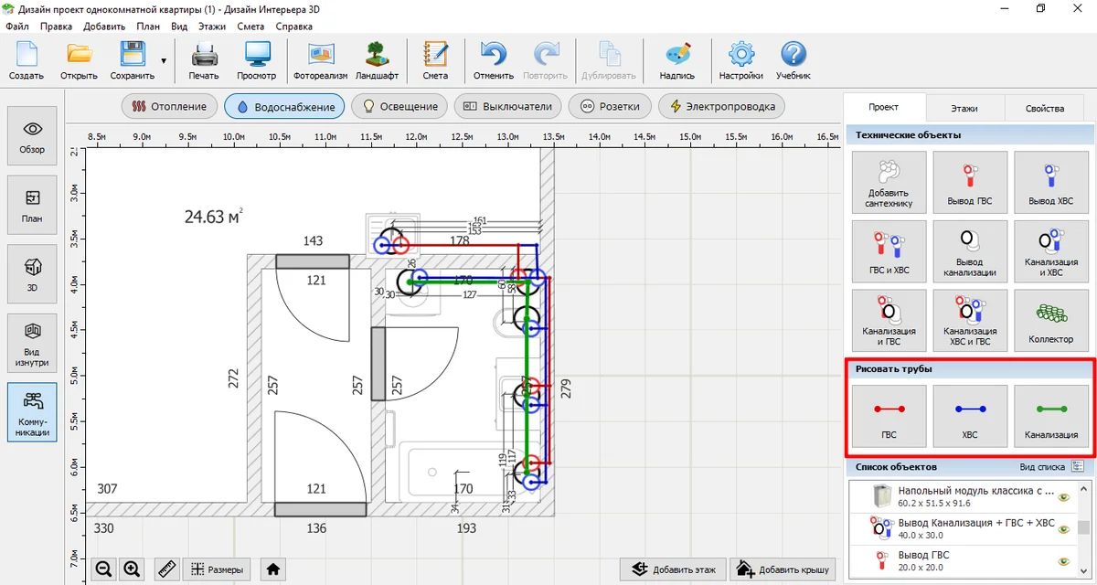Open the 3D view sidebar button
The width and height of the screenshot is (1097, 585).
point(32,272)
